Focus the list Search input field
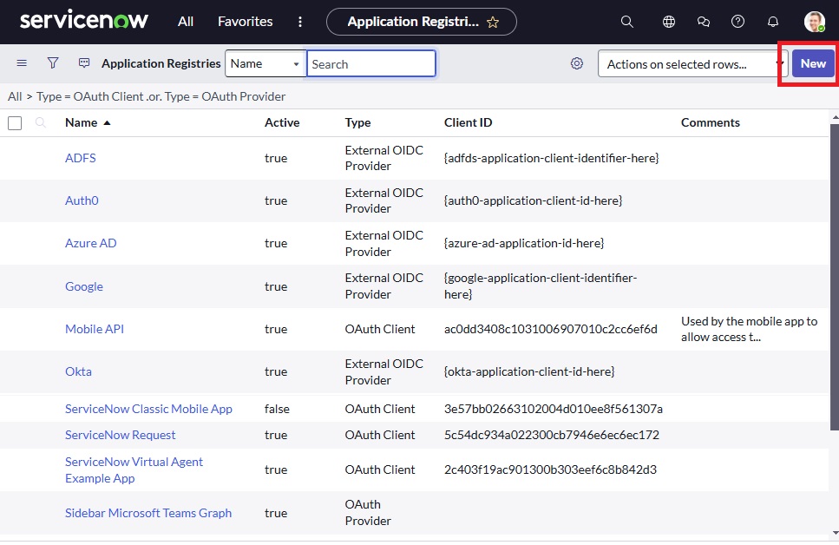The height and width of the screenshot is (545, 839). click(370, 63)
